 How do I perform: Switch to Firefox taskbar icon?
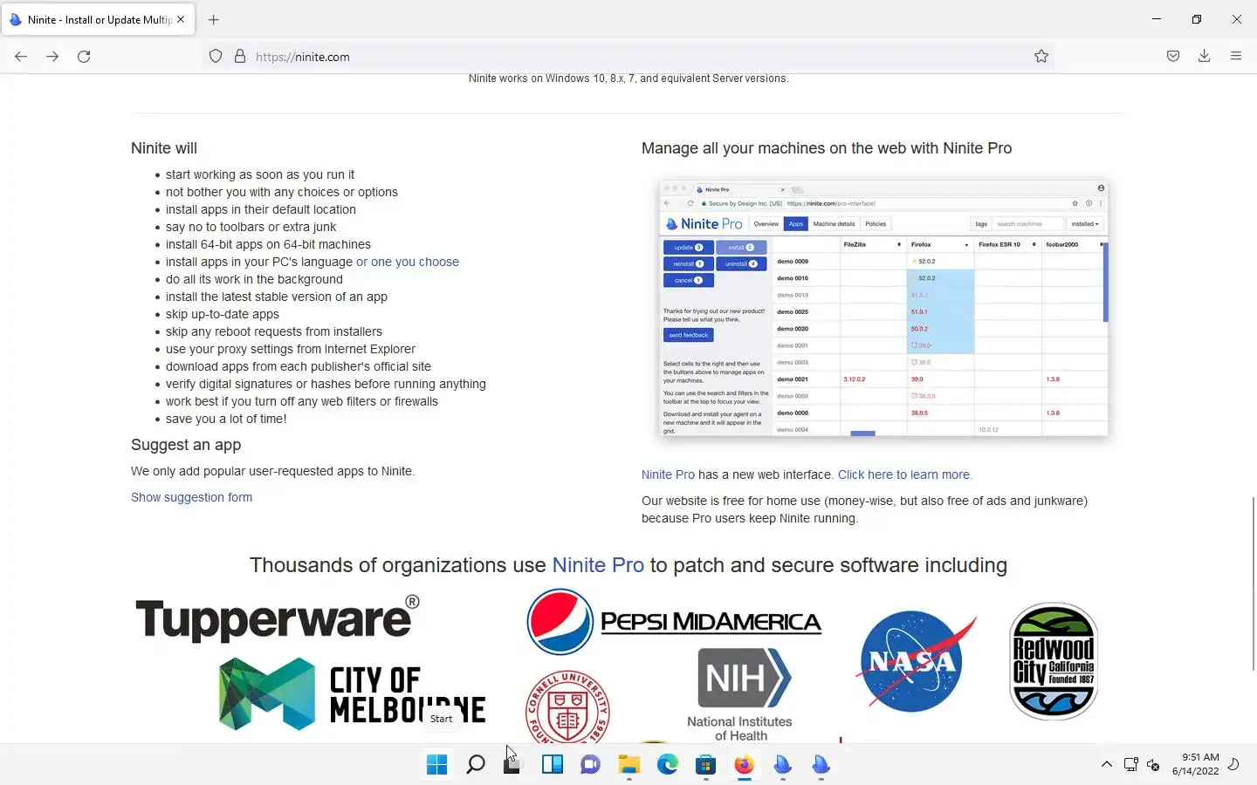(x=745, y=765)
